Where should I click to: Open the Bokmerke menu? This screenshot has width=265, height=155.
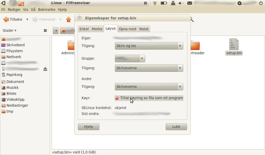(x=47, y=10)
